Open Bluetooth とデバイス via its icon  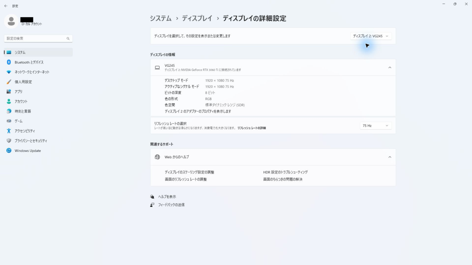(9, 62)
